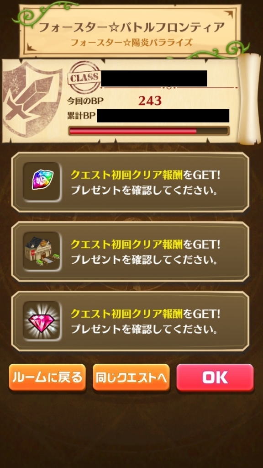Click the ルームに戻る button
The height and width of the screenshot is (468, 263).
(47, 377)
